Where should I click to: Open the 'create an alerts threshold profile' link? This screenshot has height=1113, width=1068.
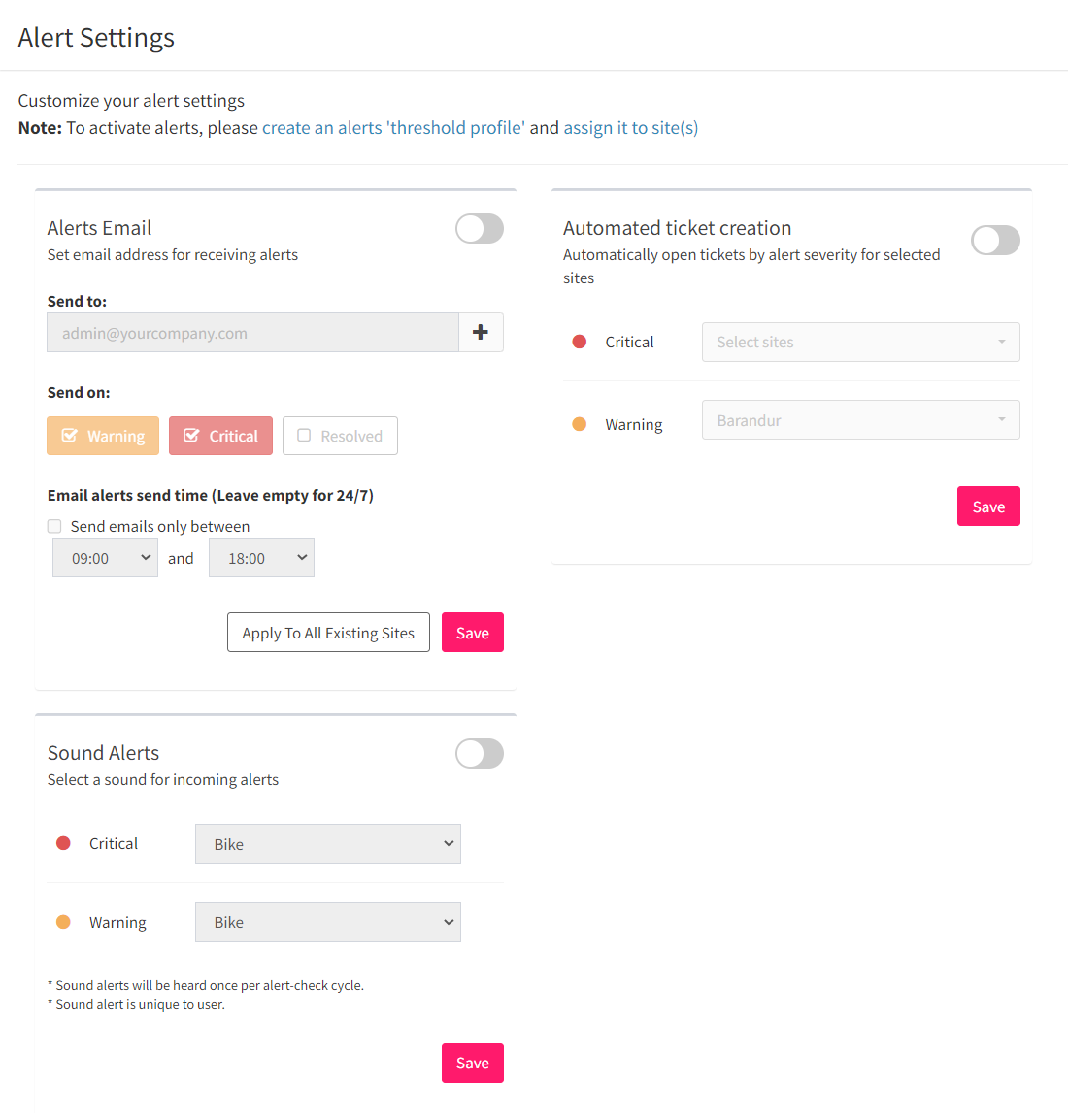(x=393, y=128)
